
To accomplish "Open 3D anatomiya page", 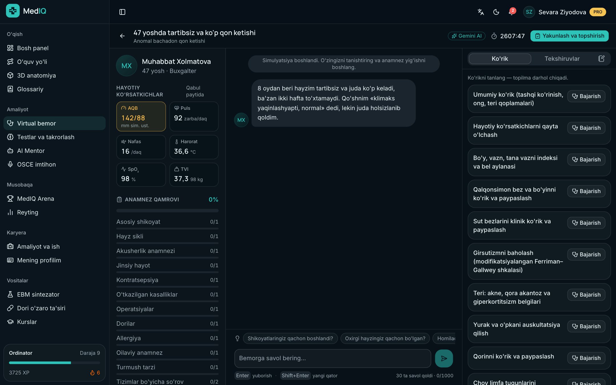I will coord(54,75).
